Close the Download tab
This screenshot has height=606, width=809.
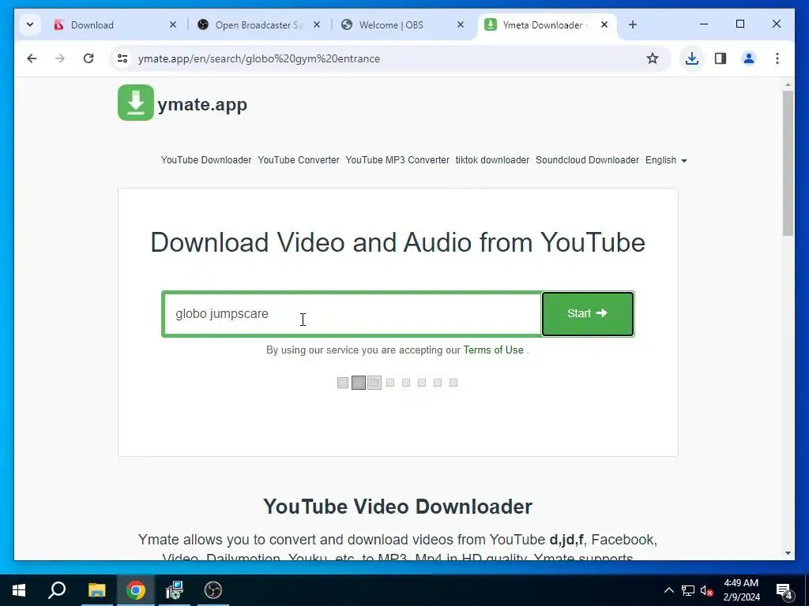point(173,24)
